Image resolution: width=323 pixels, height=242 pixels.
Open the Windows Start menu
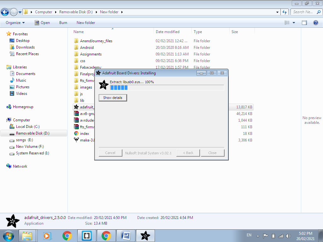coord(9,236)
